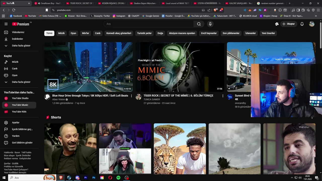The image size is (322, 181).
Task: Start voice search with microphone icon
Action: pos(210,24)
